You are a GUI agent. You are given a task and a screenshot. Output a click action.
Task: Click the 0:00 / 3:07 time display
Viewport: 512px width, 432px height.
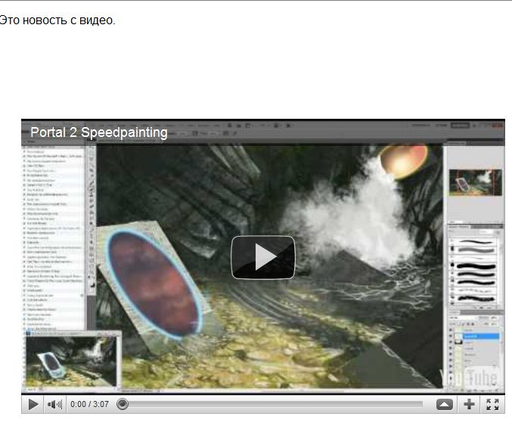tap(89, 405)
